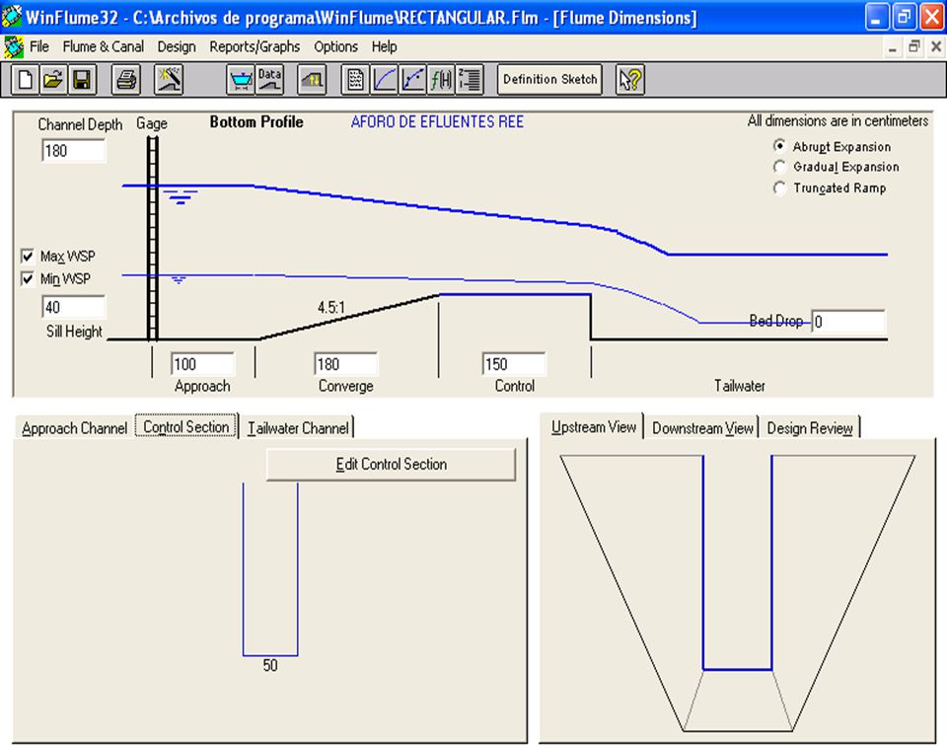Click the Edit Control Section button
The width and height of the screenshot is (947, 746).
391,464
